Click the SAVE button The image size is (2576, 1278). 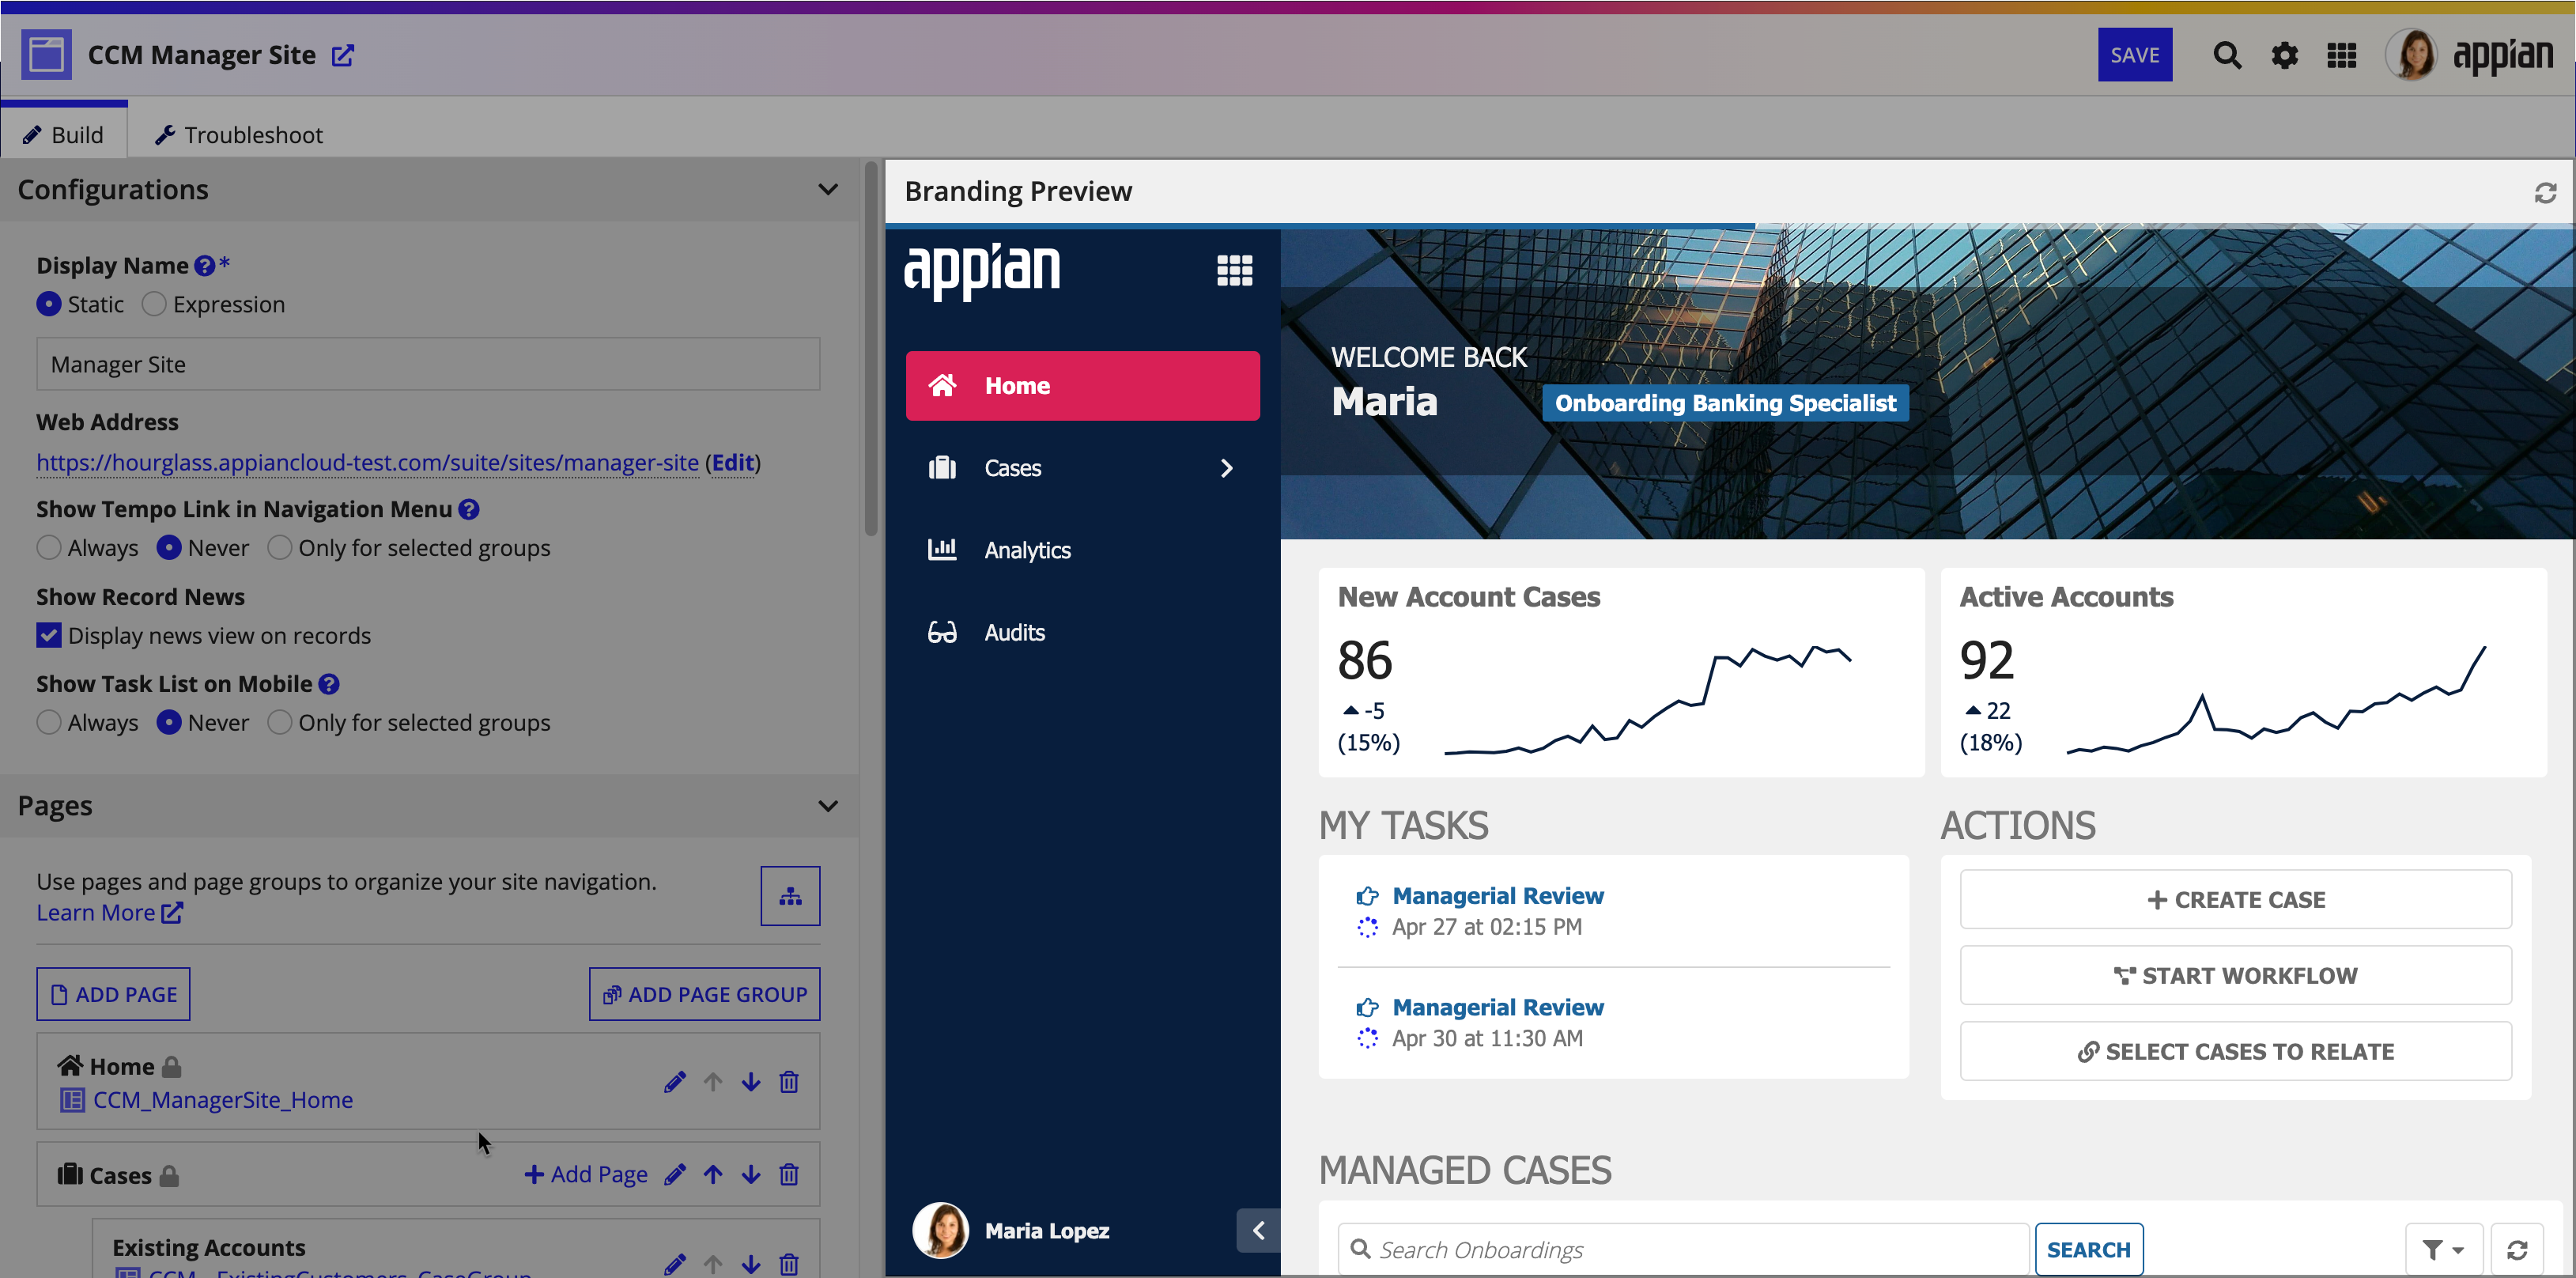coord(2134,55)
